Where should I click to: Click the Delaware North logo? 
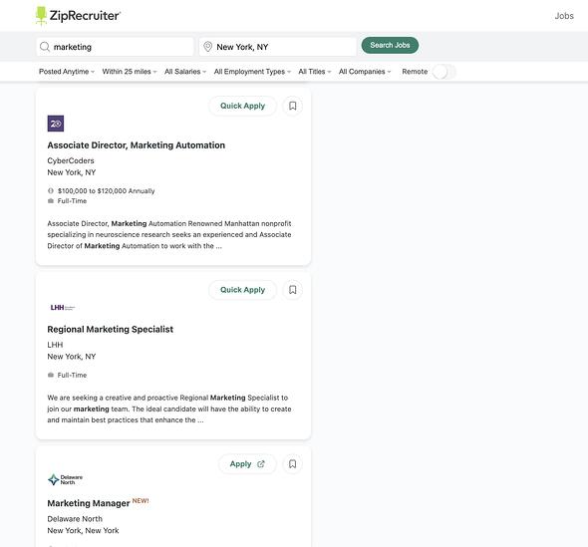pos(65,479)
